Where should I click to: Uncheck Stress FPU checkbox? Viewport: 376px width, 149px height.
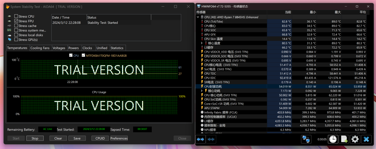(x=16, y=21)
